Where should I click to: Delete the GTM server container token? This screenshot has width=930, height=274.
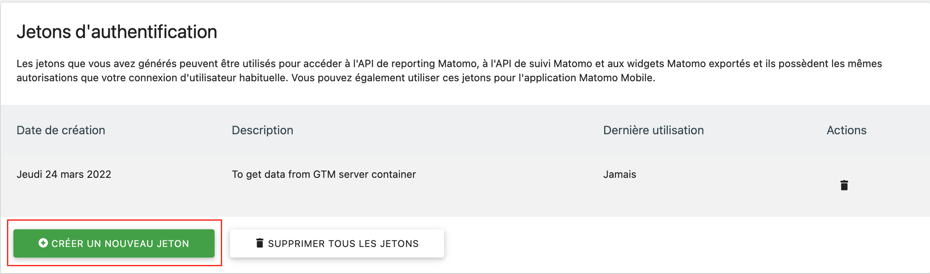pyautogui.click(x=844, y=185)
